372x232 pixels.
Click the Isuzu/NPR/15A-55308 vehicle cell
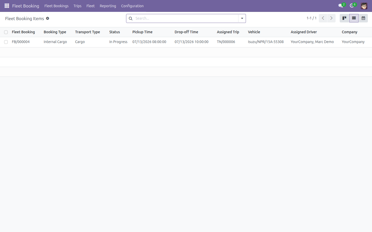(266, 42)
